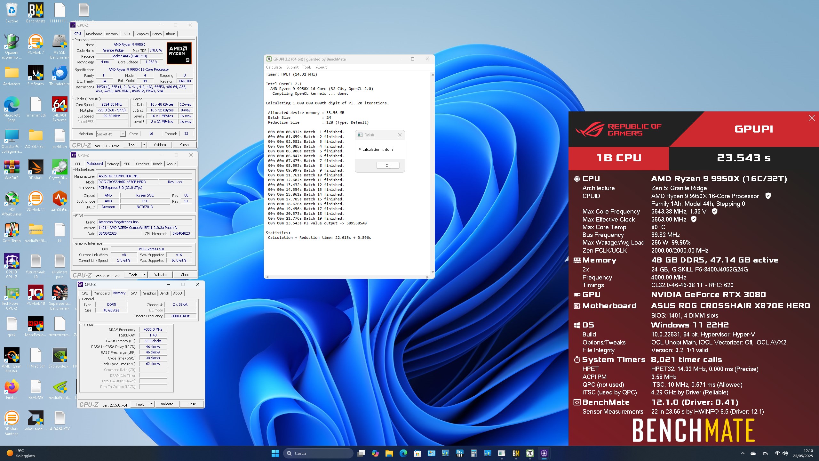The image size is (819, 461).
Task: Click the ITA language indicator
Action: 765,454
